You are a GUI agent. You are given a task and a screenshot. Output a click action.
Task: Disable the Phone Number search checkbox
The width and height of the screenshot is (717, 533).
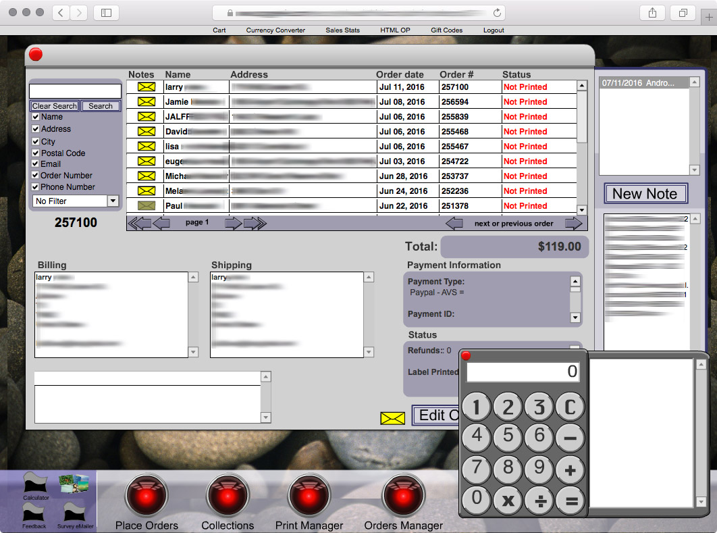click(36, 187)
